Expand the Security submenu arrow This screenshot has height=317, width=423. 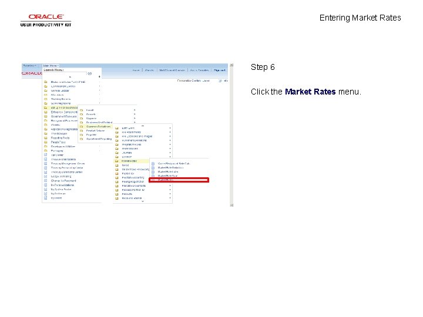pos(135,114)
